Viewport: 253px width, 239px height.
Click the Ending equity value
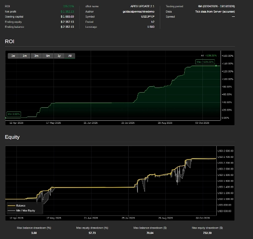(67, 22)
